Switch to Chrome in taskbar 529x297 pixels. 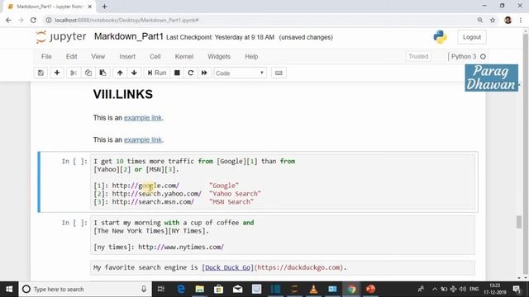pyautogui.click(x=351, y=289)
